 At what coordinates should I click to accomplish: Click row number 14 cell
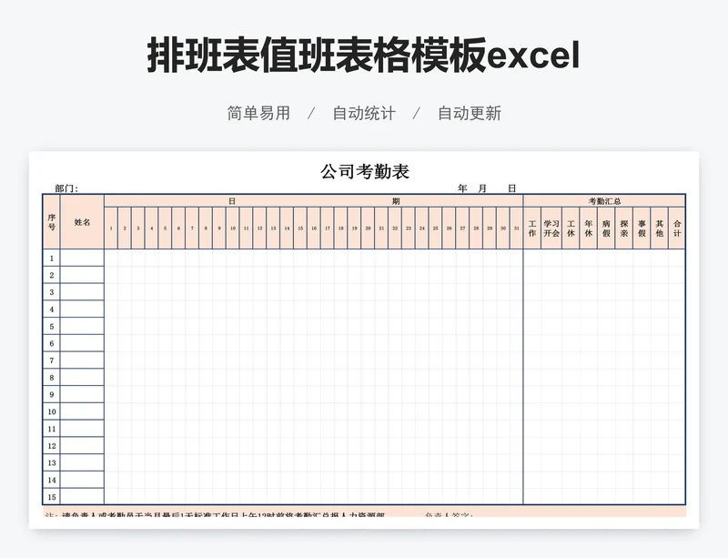[52, 480]
